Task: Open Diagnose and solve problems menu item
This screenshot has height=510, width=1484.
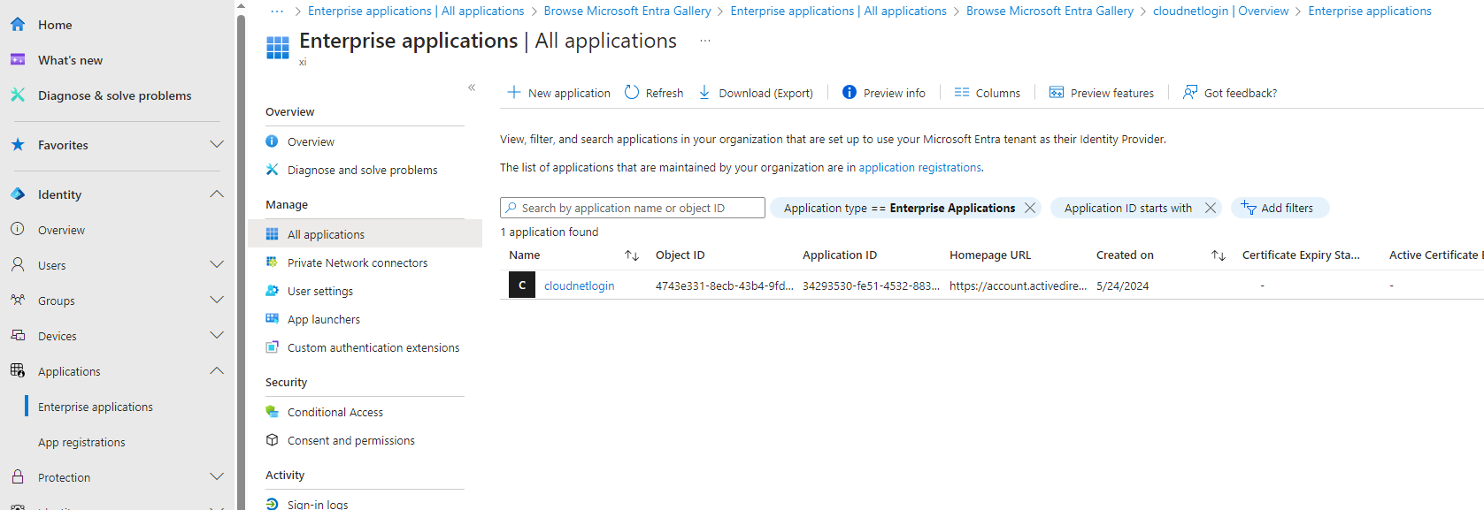Action: point(362,170)
